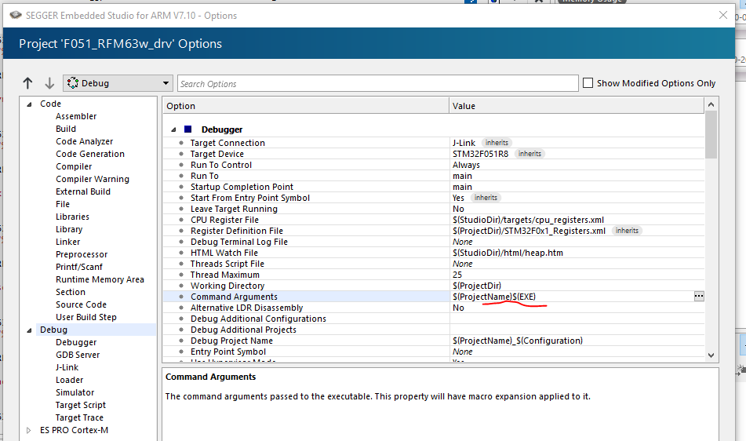
Task: Click the Value column header
Action: tap(576, 106)
